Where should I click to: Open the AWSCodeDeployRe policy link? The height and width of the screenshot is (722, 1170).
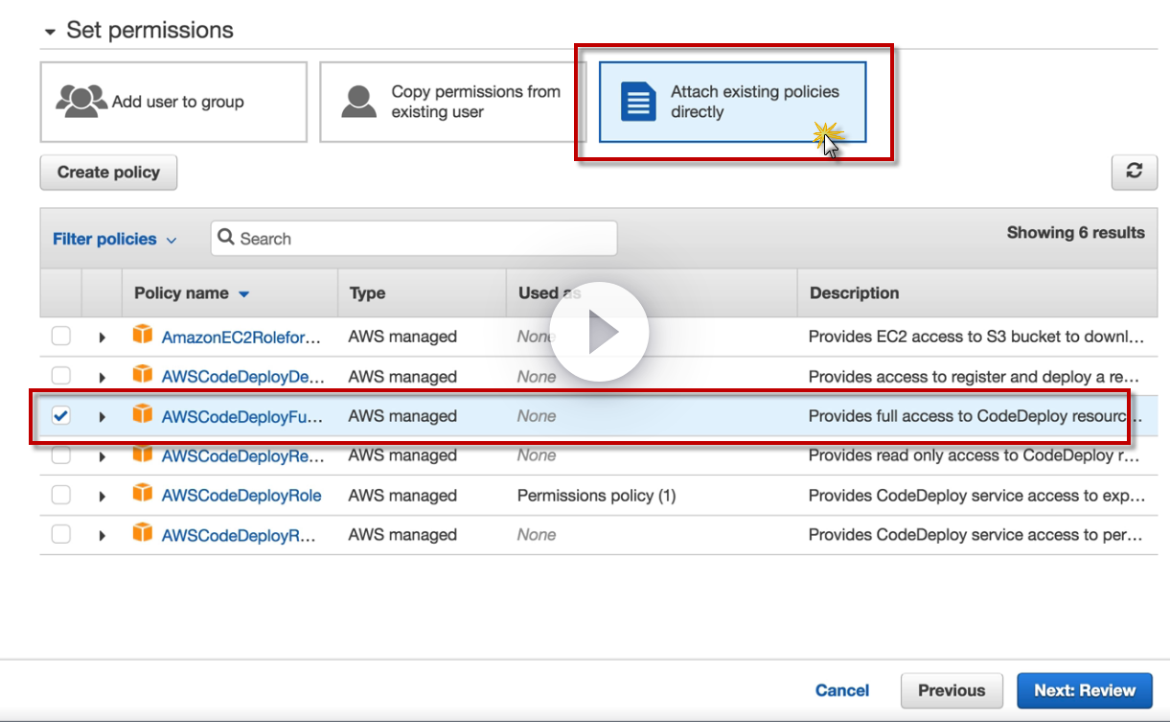point(243,455)
